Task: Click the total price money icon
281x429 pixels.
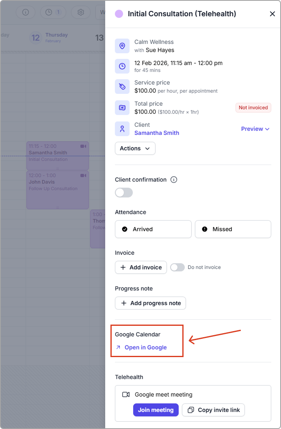Action: pos(122,108)
